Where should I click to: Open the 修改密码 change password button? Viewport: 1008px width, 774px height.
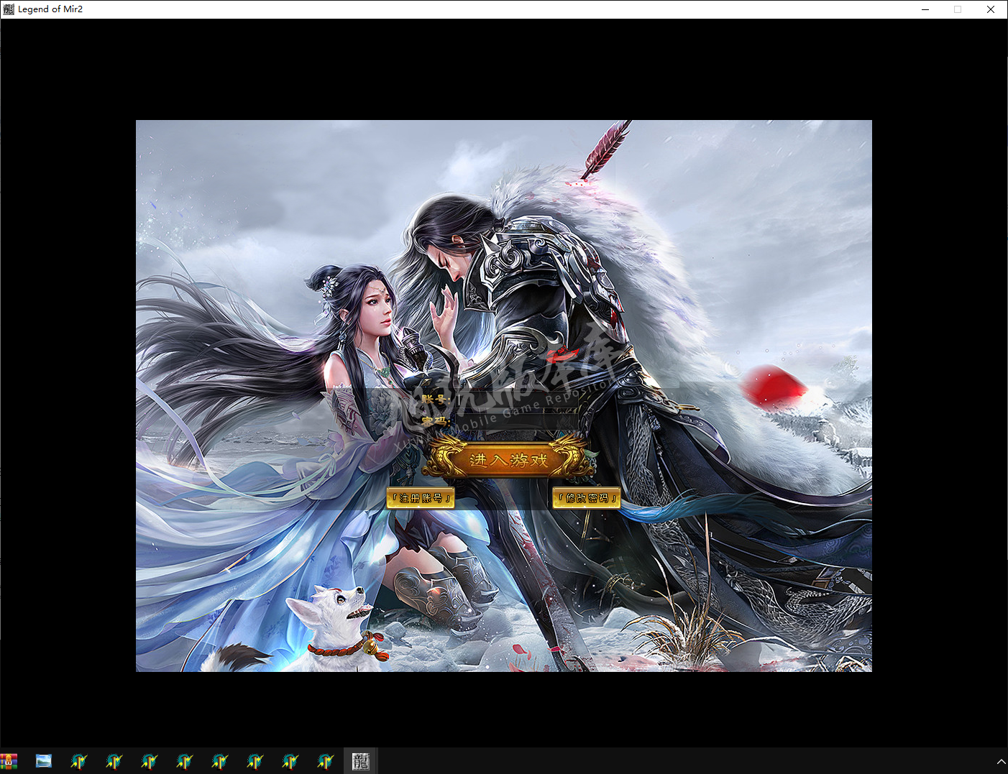(x=587, y=498)
